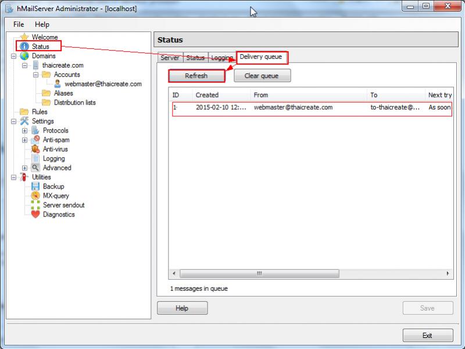Collapse the Accounts folder node
Viewport: 465px width, 349px height.
click(35, 74)
